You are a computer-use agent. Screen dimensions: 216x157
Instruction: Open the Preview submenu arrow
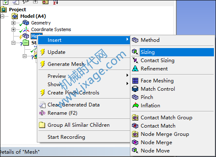pos(127,75)
